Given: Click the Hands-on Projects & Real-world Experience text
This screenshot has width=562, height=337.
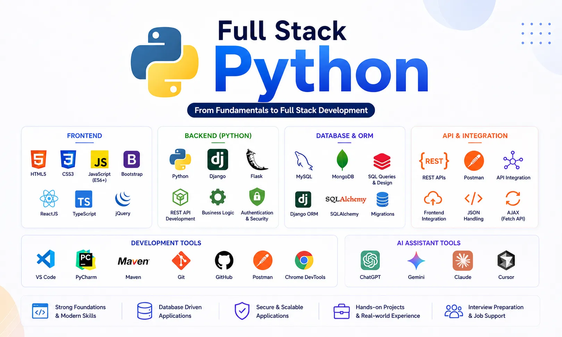Looking at the screenshot, I should click(x=388, y=311).
